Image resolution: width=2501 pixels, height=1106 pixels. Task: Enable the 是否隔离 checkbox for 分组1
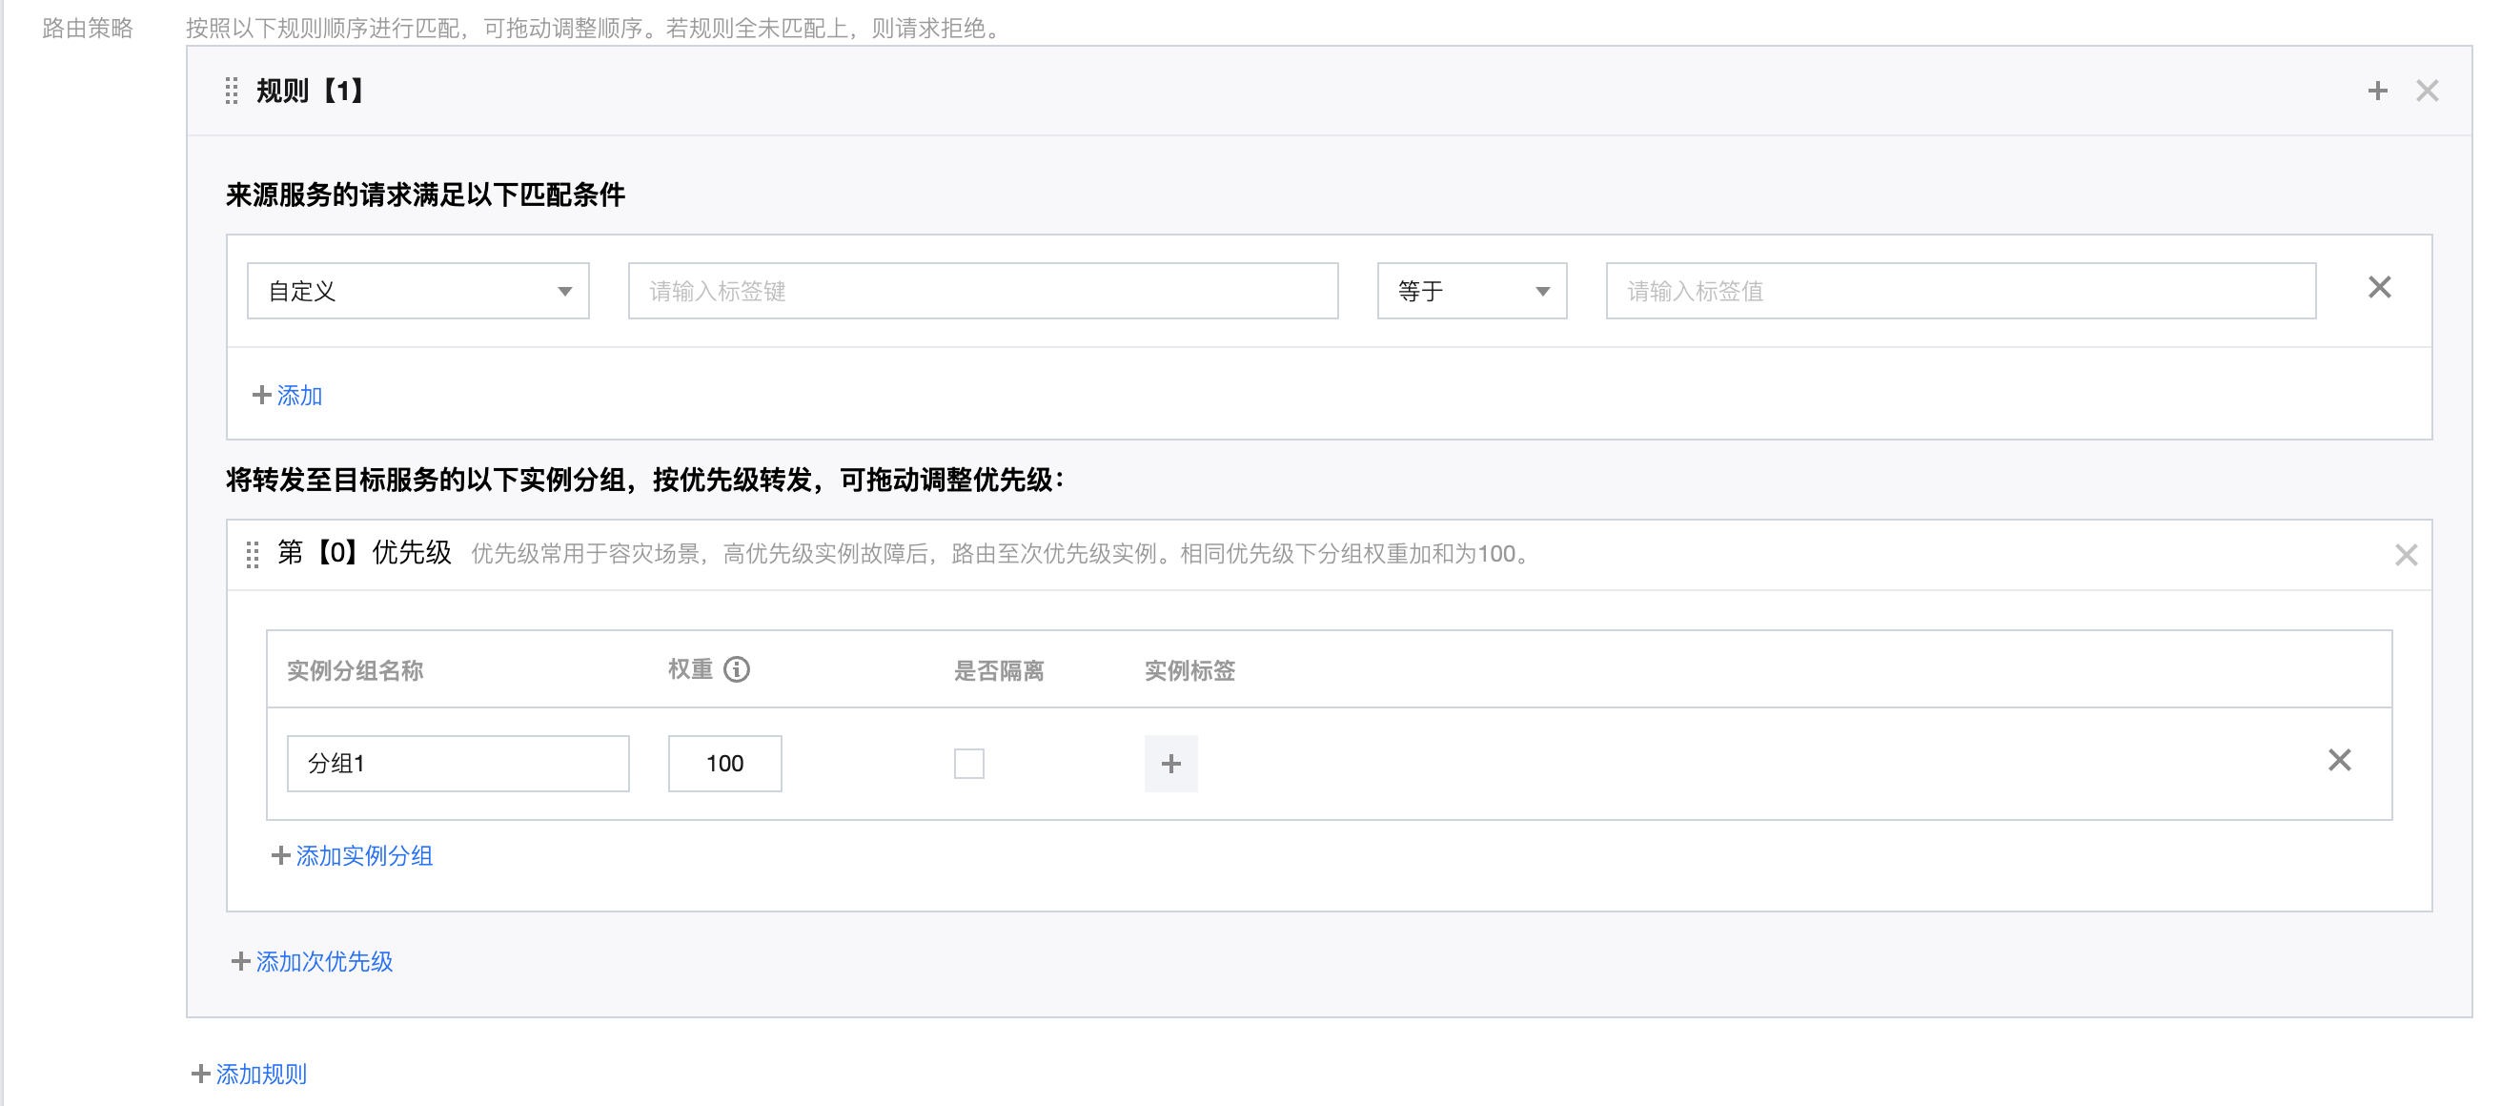tap(968, 765)
